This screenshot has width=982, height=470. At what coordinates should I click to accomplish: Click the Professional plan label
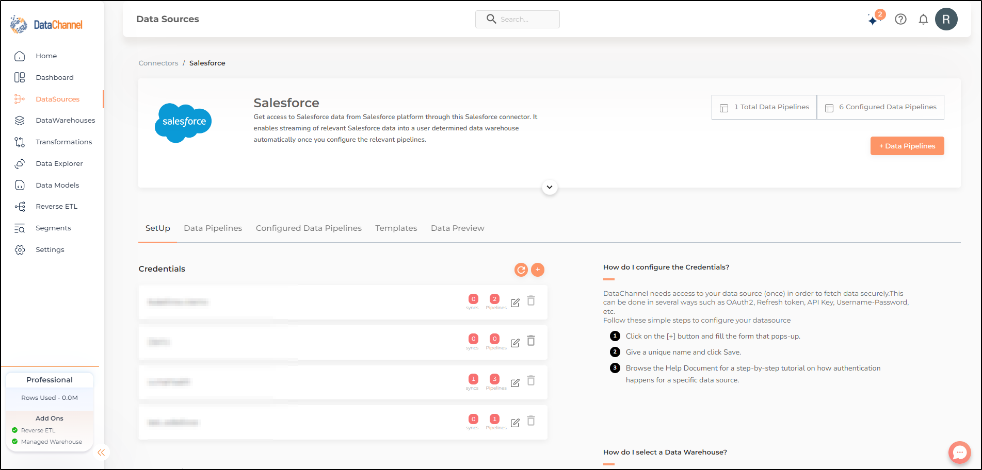click(50, 380)
